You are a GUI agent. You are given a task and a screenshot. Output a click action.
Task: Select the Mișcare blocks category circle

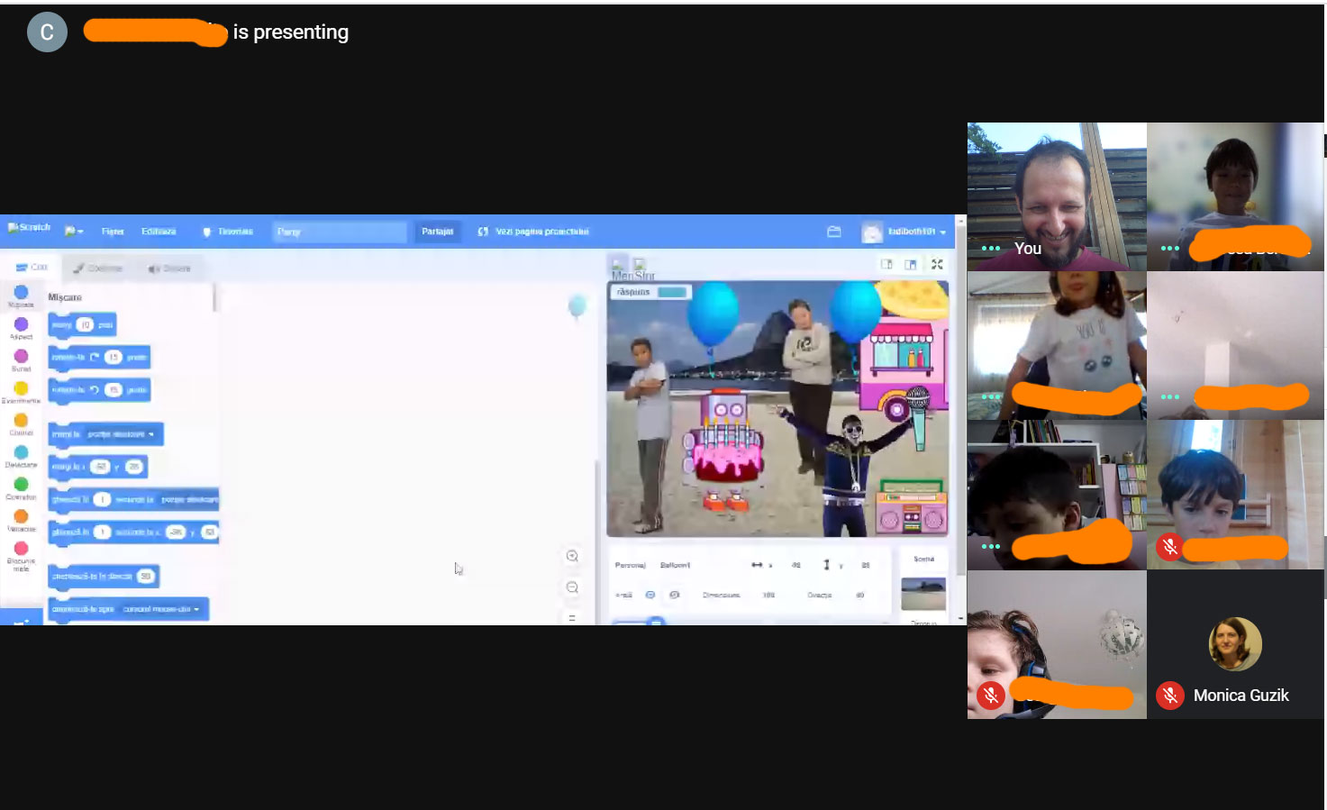point(21,293)
